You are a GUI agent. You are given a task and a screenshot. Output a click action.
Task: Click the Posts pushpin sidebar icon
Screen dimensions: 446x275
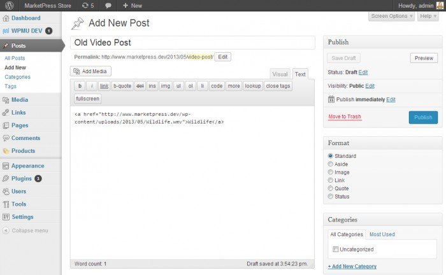tap(6, 45)
